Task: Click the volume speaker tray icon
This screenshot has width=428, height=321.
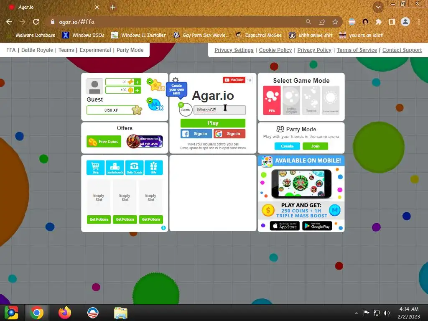Action: coord(387,313)
